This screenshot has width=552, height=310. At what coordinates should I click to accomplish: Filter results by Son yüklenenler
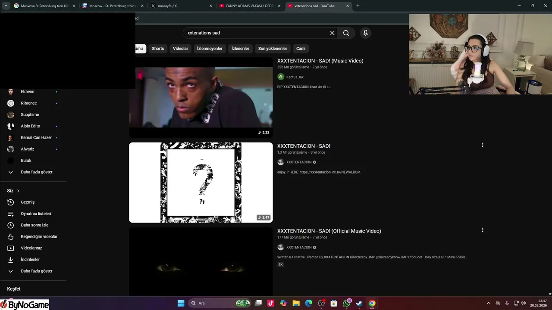pyautogui.click(x=273, y=49)
